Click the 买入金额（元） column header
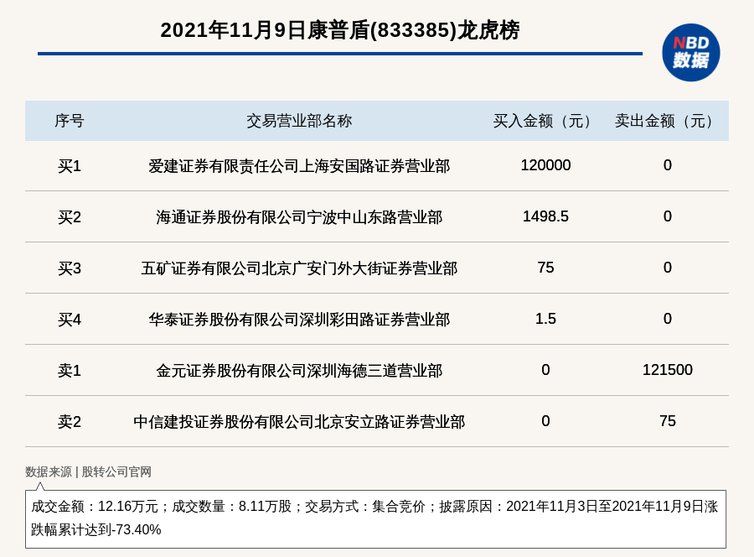Viewport: 754px width, 557px height. 545,121
